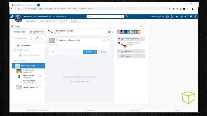
Task: Click the collaboration tools icon near help
Action: click(191, 16)
